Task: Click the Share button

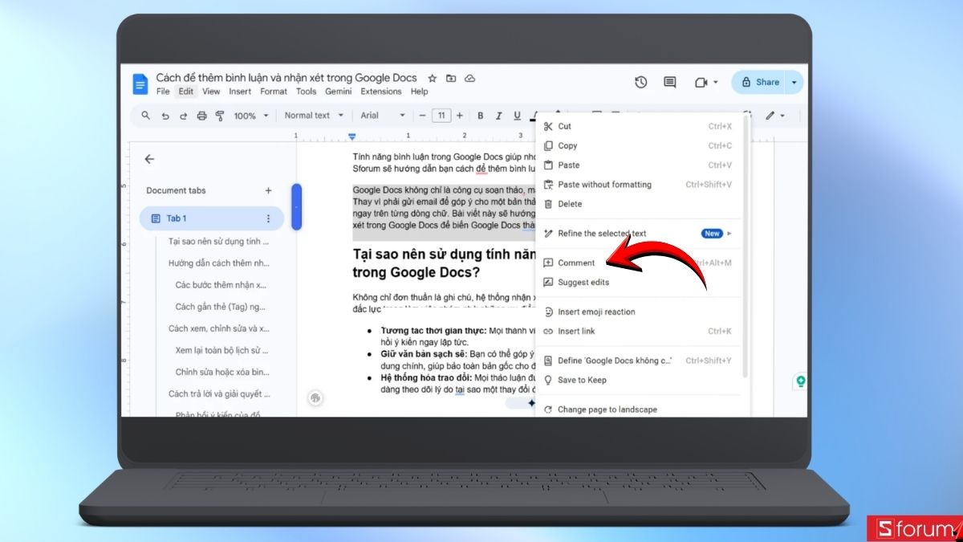Action: [759, 82]
